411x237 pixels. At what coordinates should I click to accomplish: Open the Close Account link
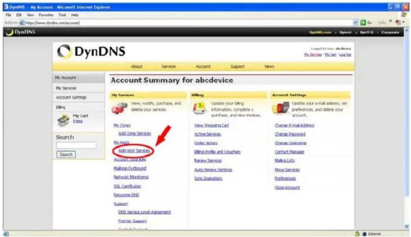[x=287, y=188]
